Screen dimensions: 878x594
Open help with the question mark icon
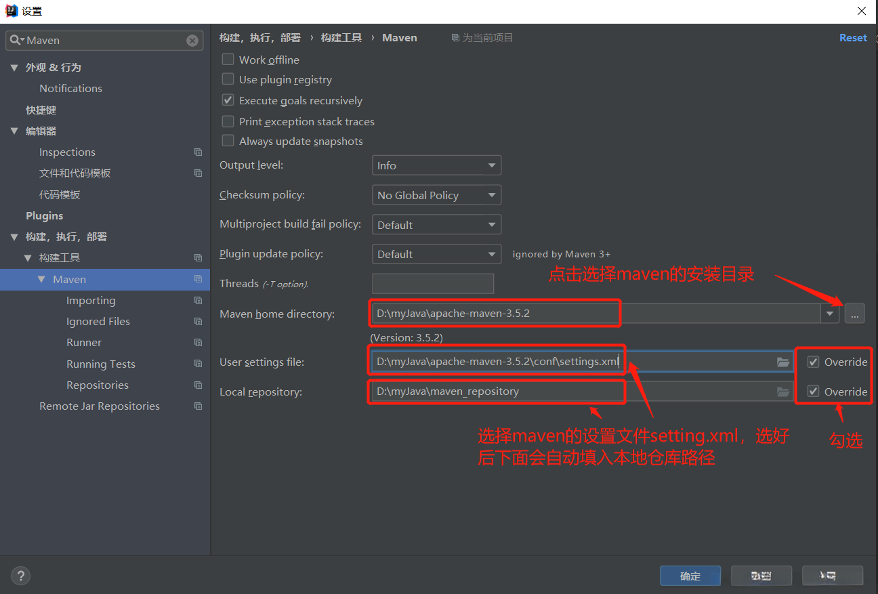[x=21, y=576]
